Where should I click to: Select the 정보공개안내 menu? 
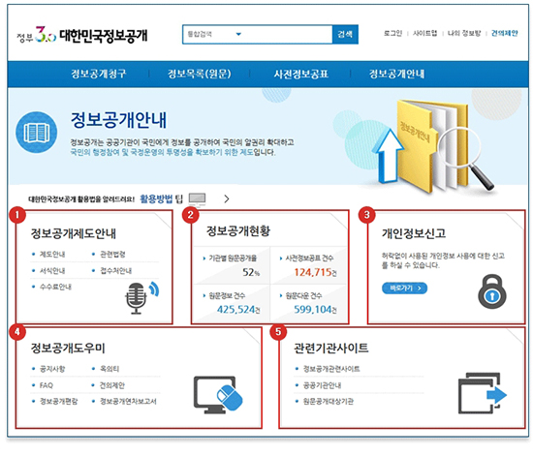pyautogui.click(x=396, y=74)
